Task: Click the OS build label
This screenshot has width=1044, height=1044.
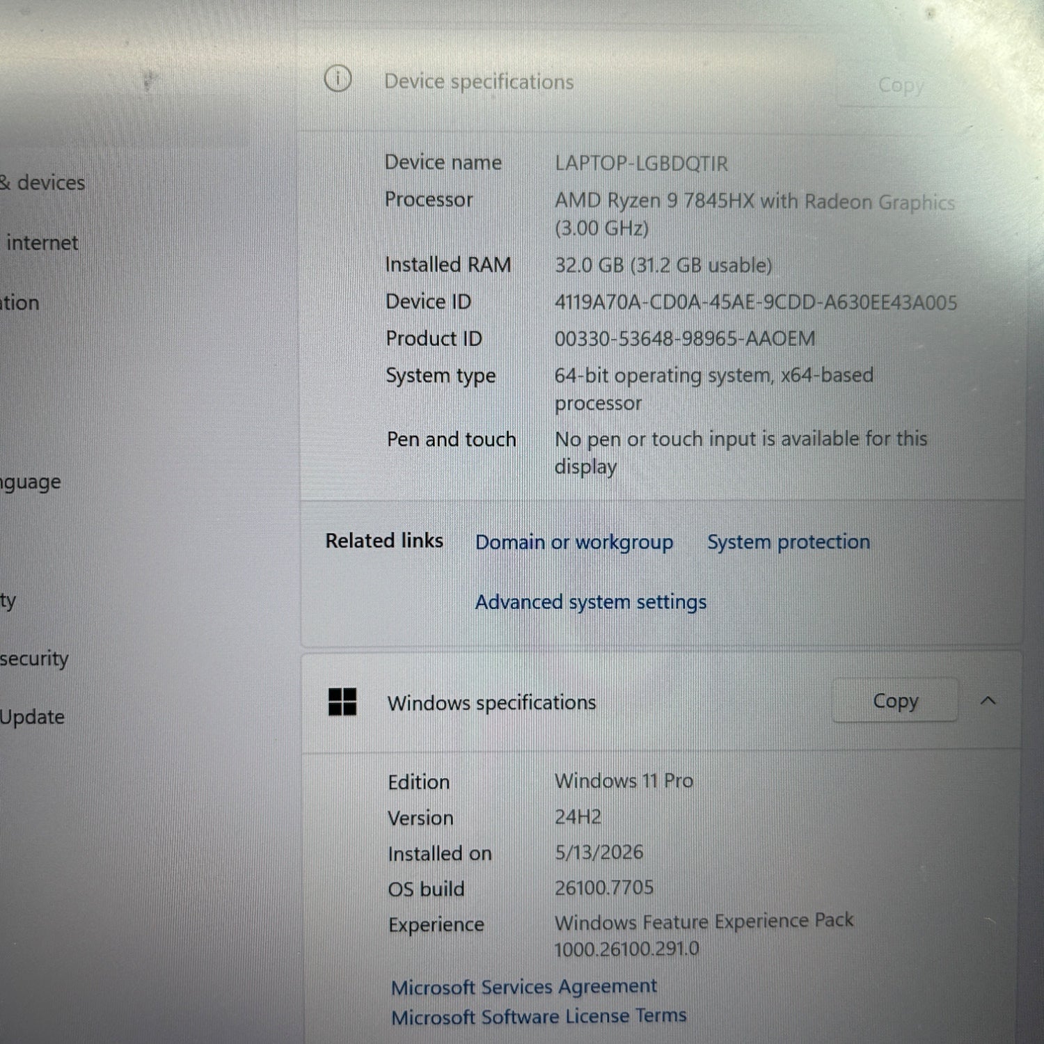Action: (426, 889)
